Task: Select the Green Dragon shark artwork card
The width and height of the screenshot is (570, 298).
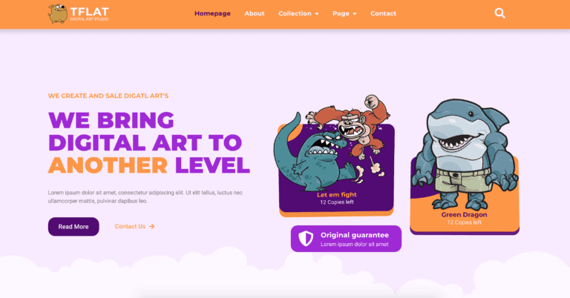Action: tap(465, 194)
